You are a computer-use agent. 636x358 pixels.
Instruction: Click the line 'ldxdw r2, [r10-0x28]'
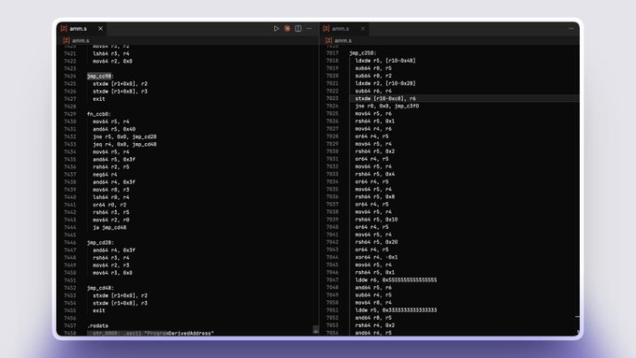pyautogui.click(x=385, y=83)
